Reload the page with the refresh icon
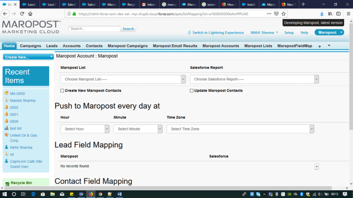Viewport: 353px width, 198px height. tap(22, 14)
